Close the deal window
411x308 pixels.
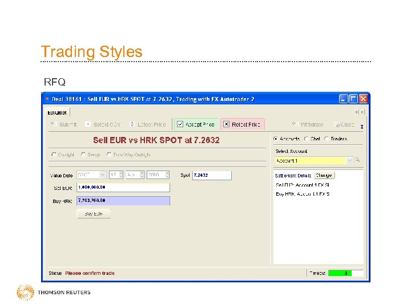(363, 99)
